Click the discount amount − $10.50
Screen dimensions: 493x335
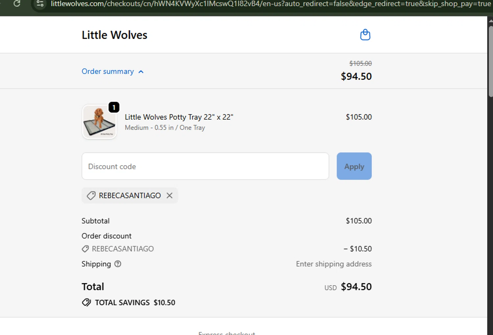(x=358, y=249)
